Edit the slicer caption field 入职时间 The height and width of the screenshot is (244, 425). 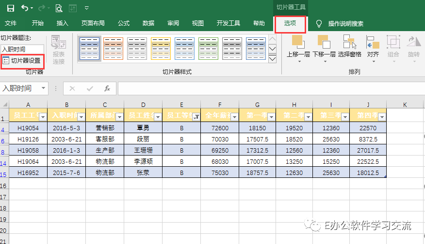coord(22,49)
